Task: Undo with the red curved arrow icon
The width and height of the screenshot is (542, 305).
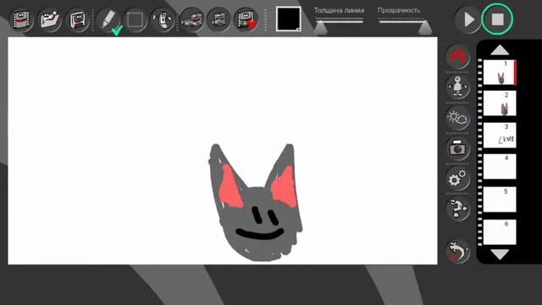Action: (458, 57)
